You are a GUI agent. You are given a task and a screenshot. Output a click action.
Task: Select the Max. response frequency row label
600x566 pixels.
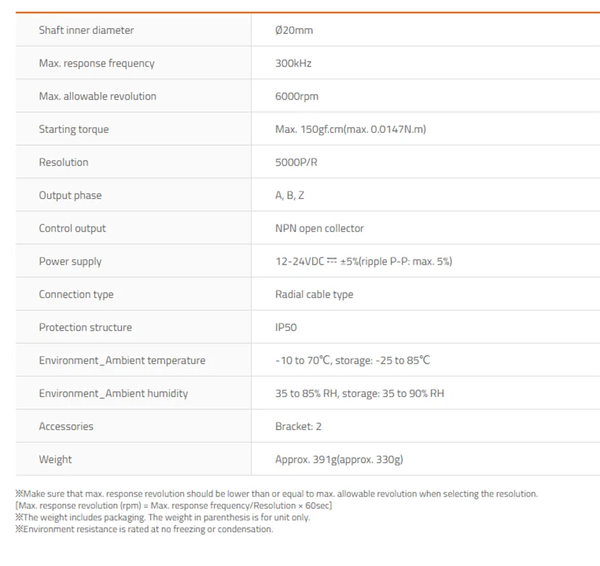(96, 63)
